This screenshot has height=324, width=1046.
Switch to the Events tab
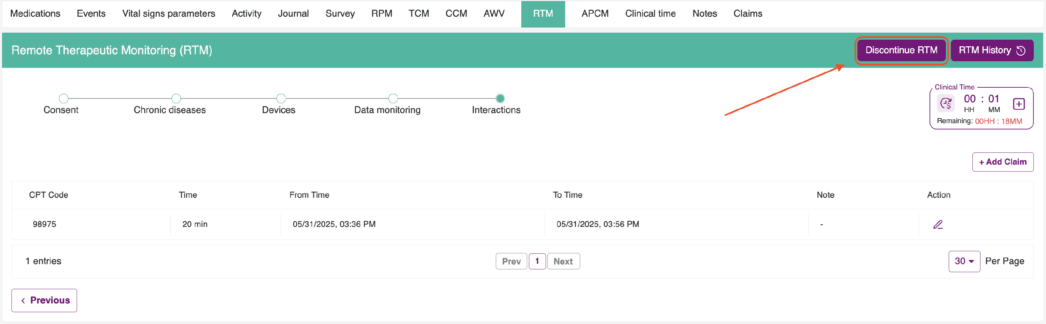click(x=91, y=13)
